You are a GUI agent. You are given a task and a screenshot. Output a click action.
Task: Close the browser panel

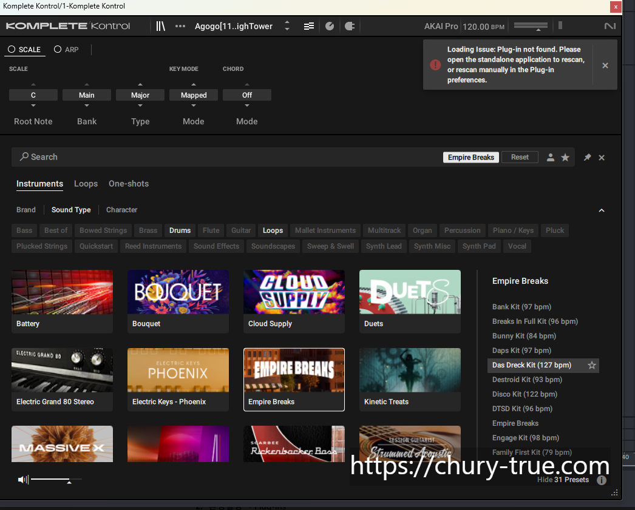click(x=602, y=157)
